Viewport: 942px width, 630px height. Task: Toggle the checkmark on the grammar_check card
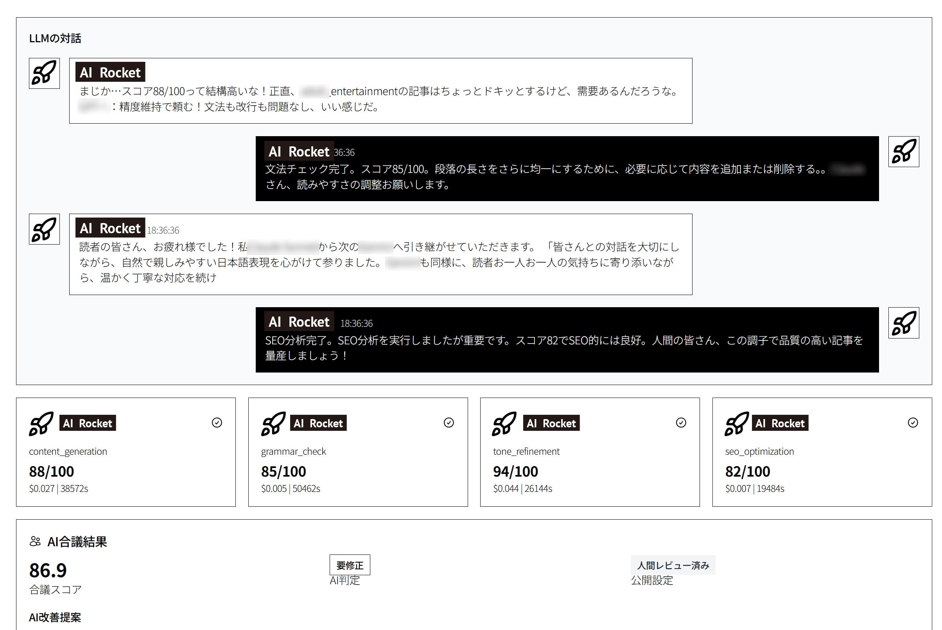coord(449,422)
